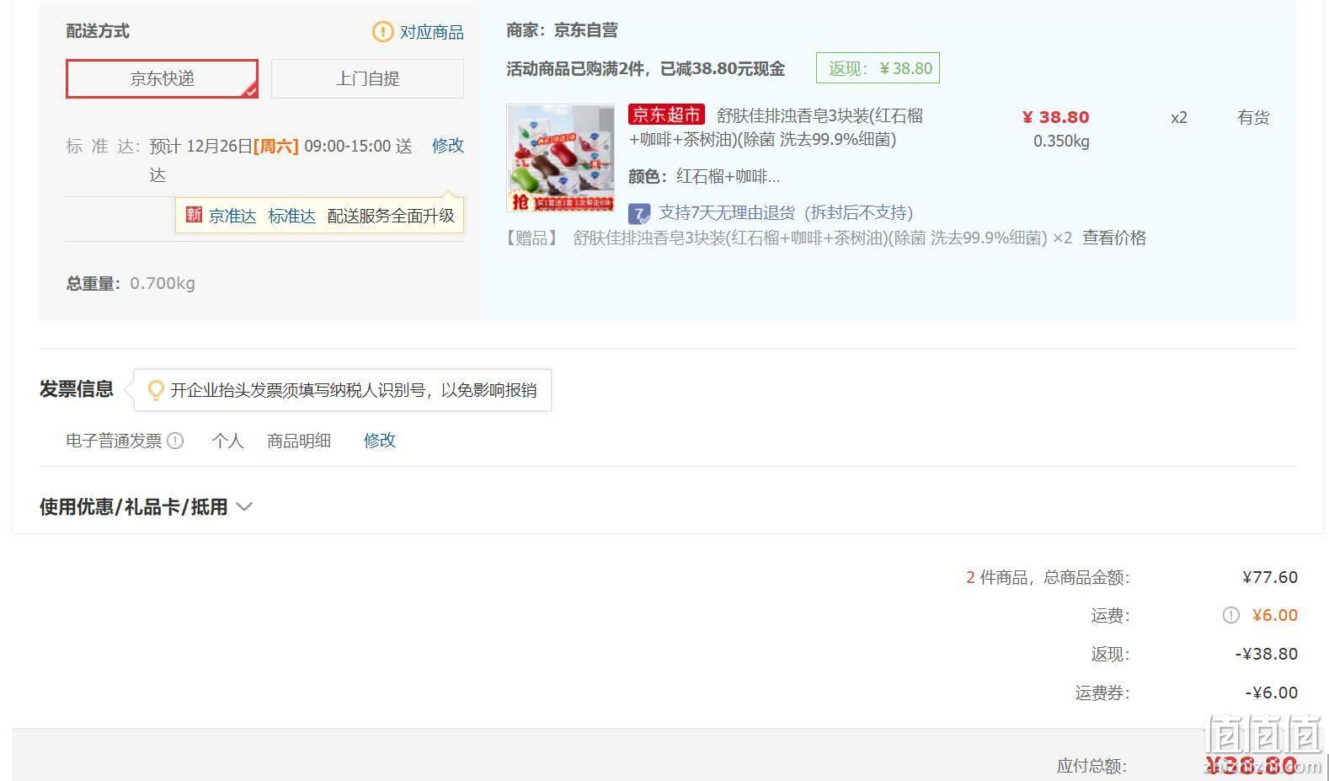The width and height of the screenshot is (1329, 781).
Task: Select 上门自提 pickup option
Action: coord(367,78)
